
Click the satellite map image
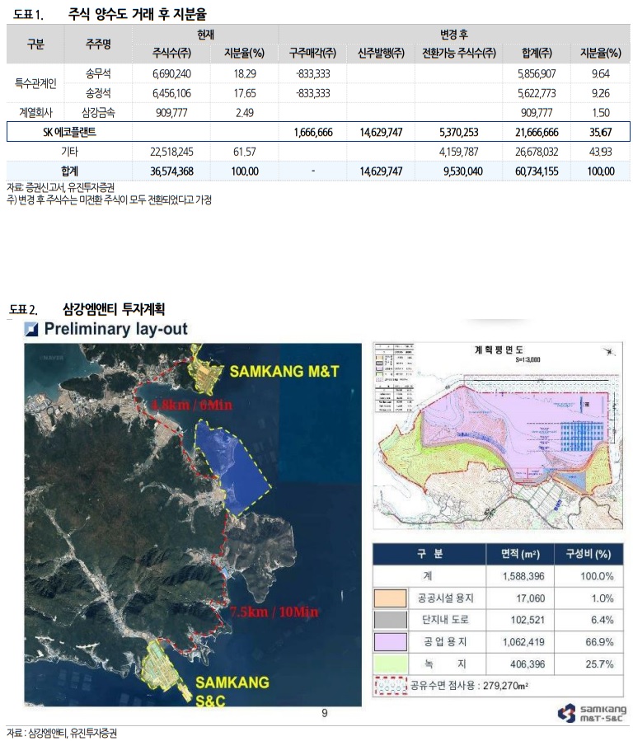[193, 524]
